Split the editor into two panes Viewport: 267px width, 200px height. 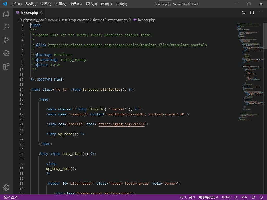tap(252, 12)
